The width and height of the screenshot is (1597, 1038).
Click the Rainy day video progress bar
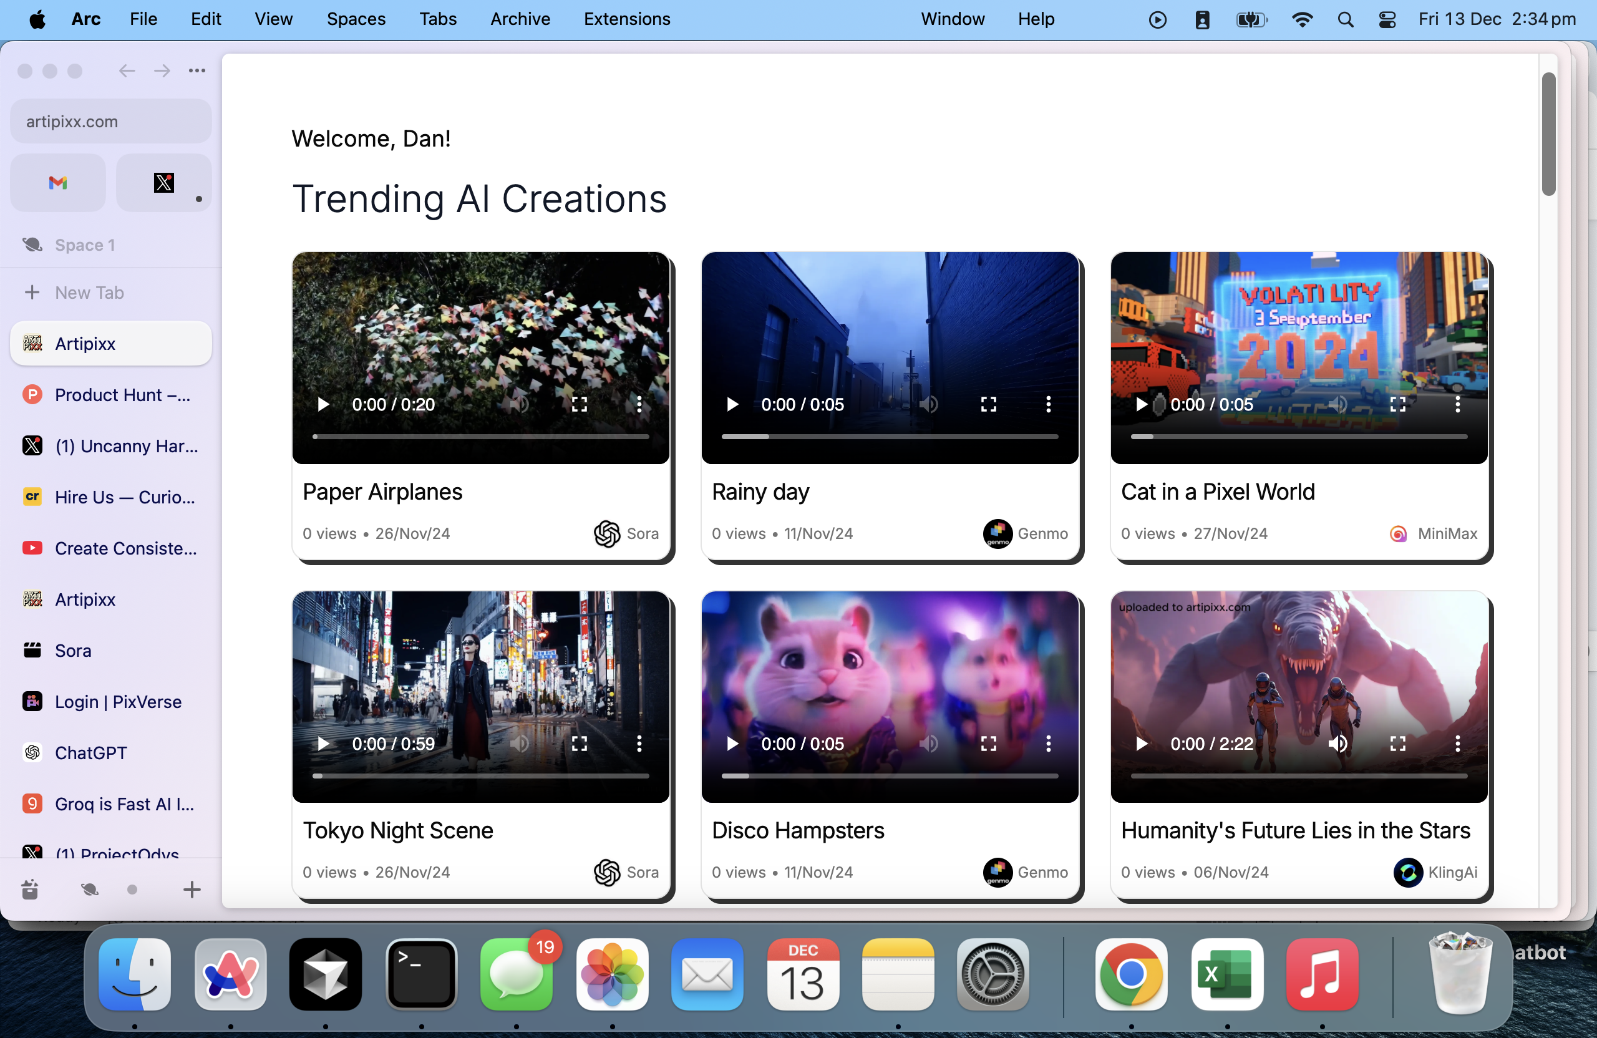click(890, 437)
